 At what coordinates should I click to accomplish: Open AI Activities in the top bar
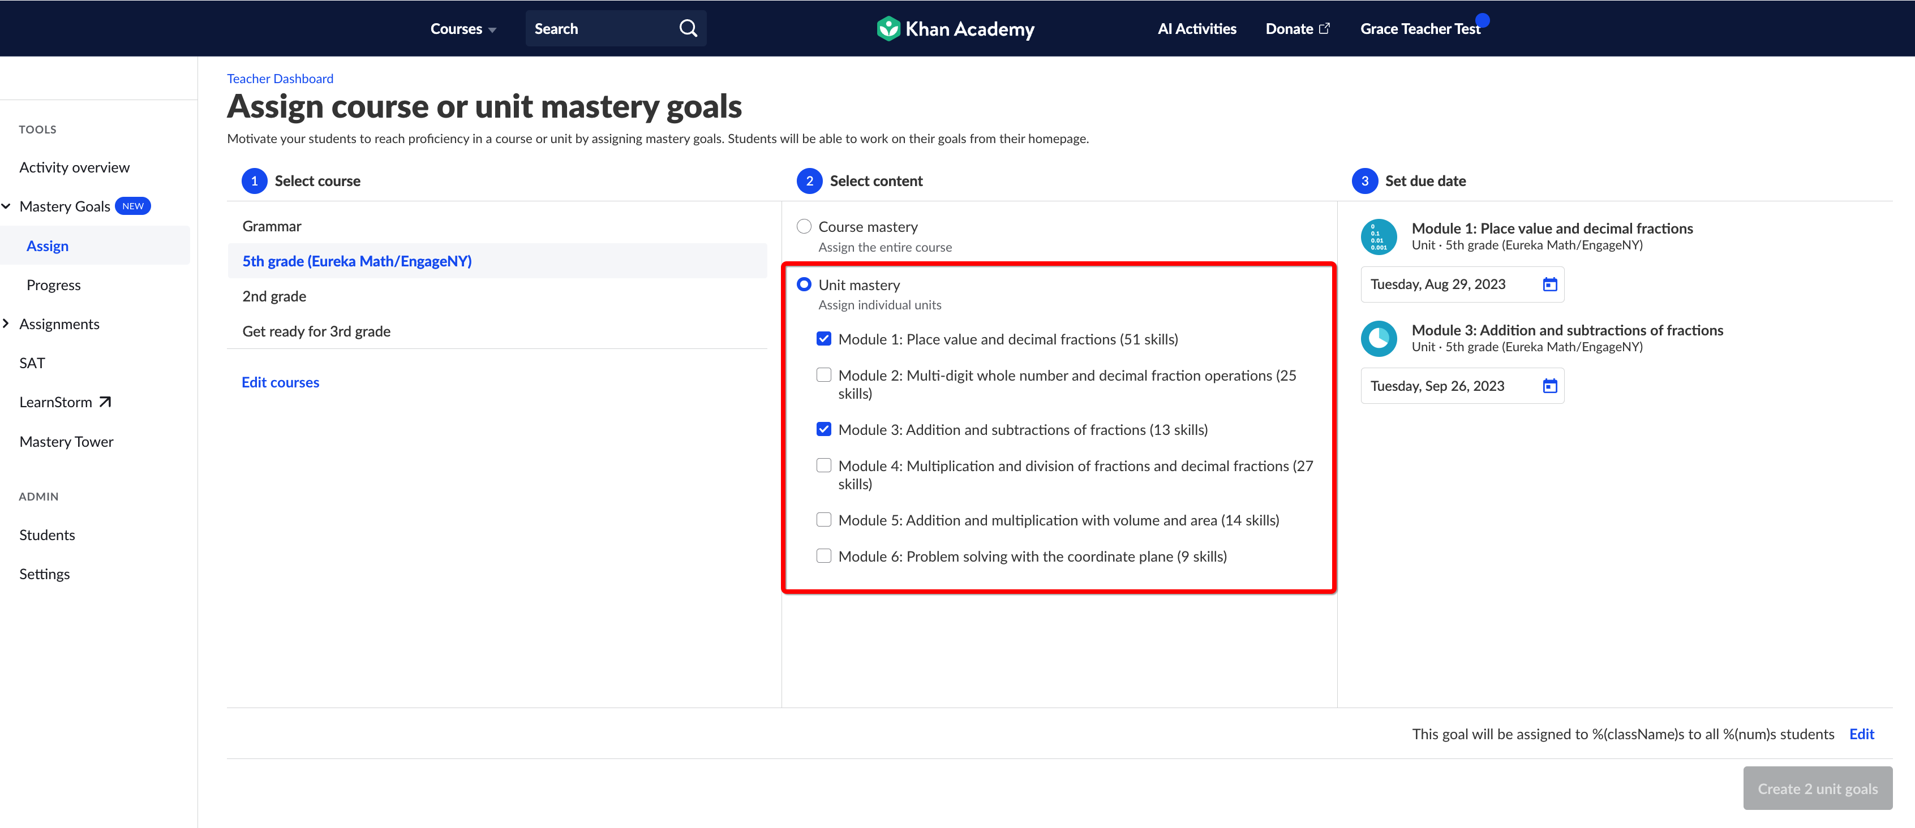coord(1197,29)
